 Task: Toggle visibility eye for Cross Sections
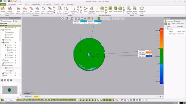coord(15,58)
